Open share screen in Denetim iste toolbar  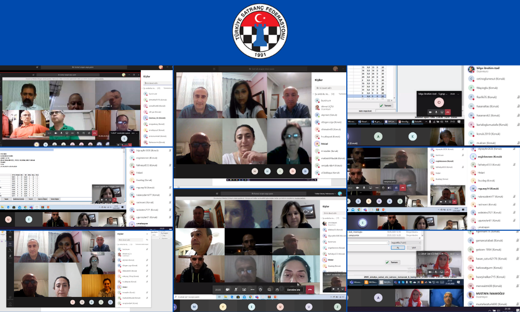click(244, 290)
